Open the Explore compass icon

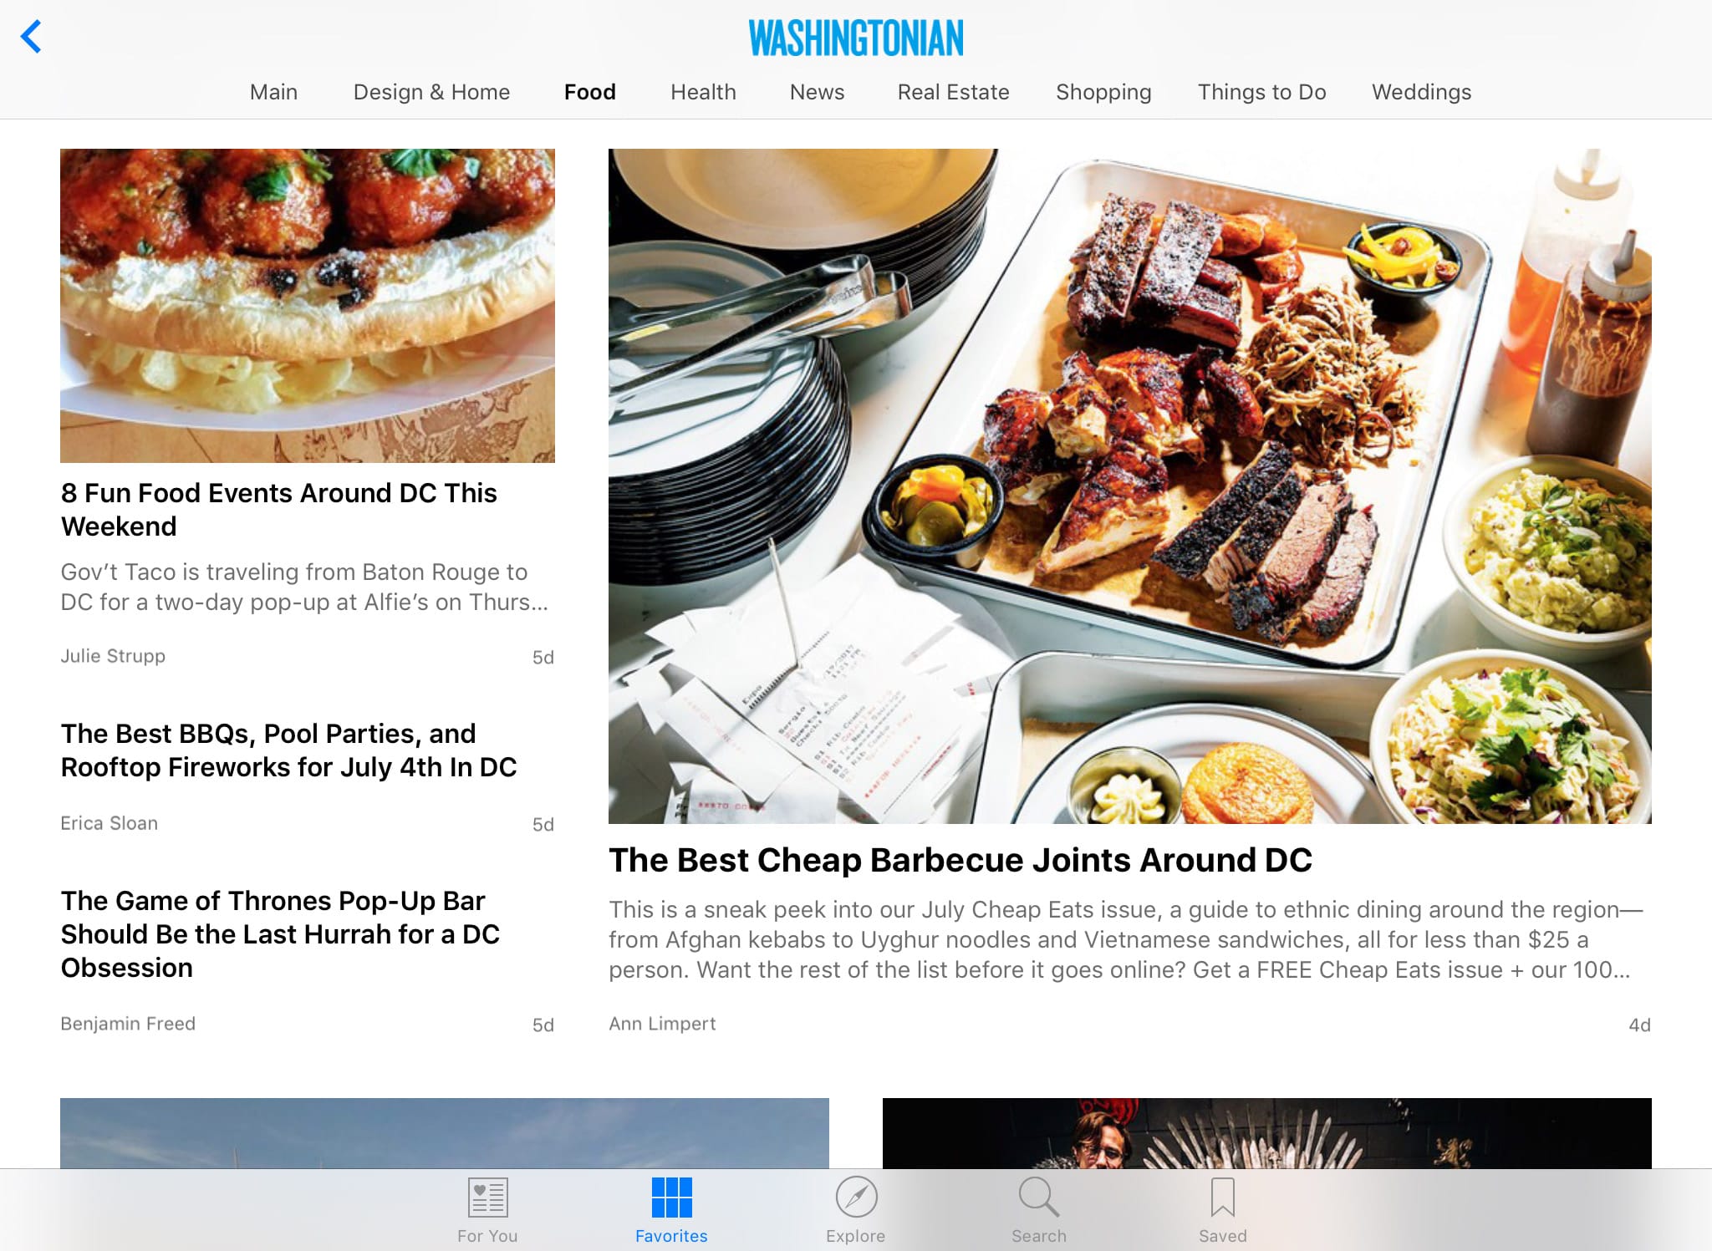856,1198
